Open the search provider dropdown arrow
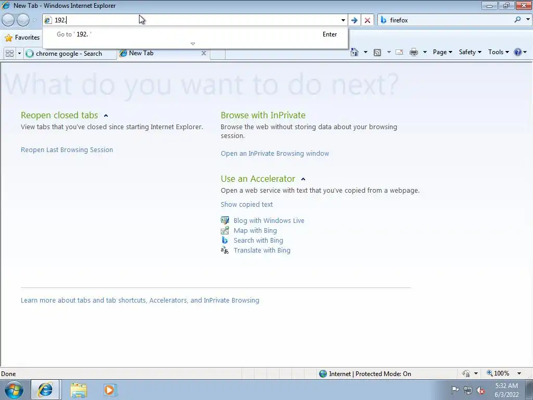The image size is (533, 400). point(528,20)
